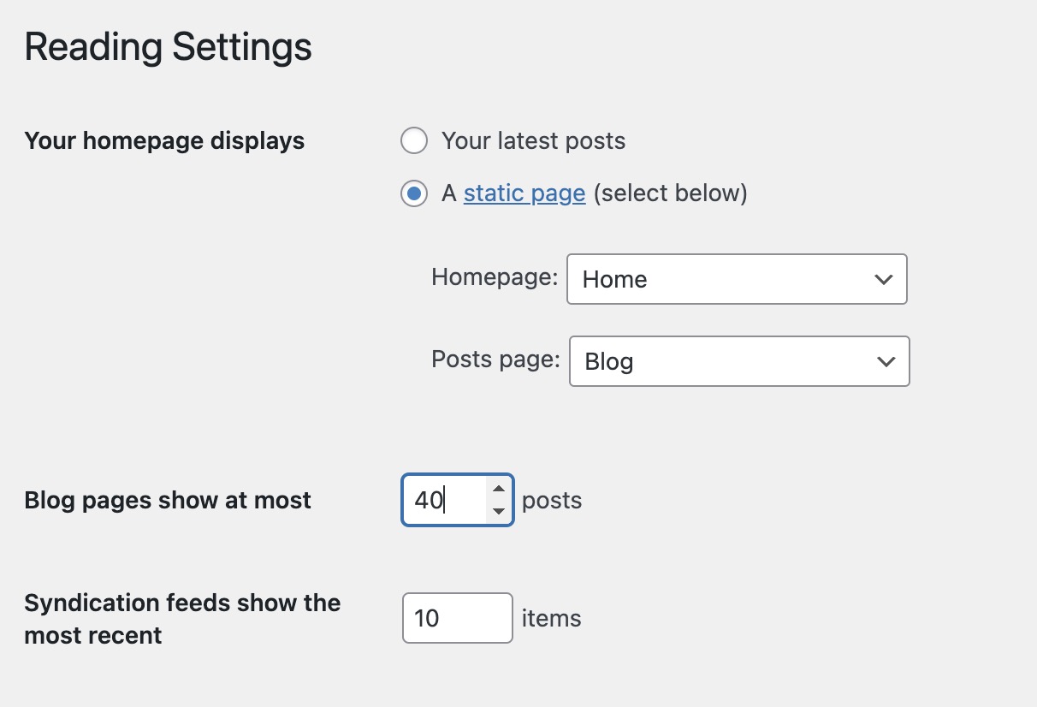
Task: Click the "items" text beside syndication field
Action: (551, 618)
